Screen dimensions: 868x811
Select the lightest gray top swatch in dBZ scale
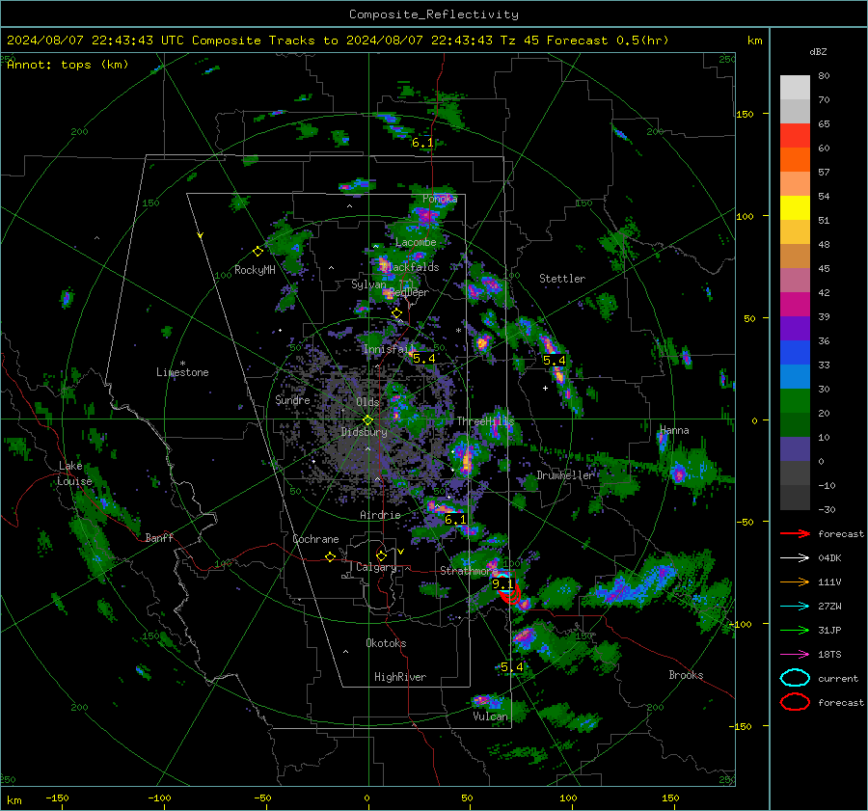795,88
